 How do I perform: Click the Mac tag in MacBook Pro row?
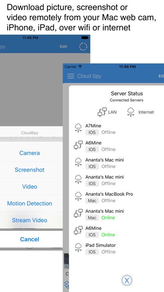coord(92,201)
